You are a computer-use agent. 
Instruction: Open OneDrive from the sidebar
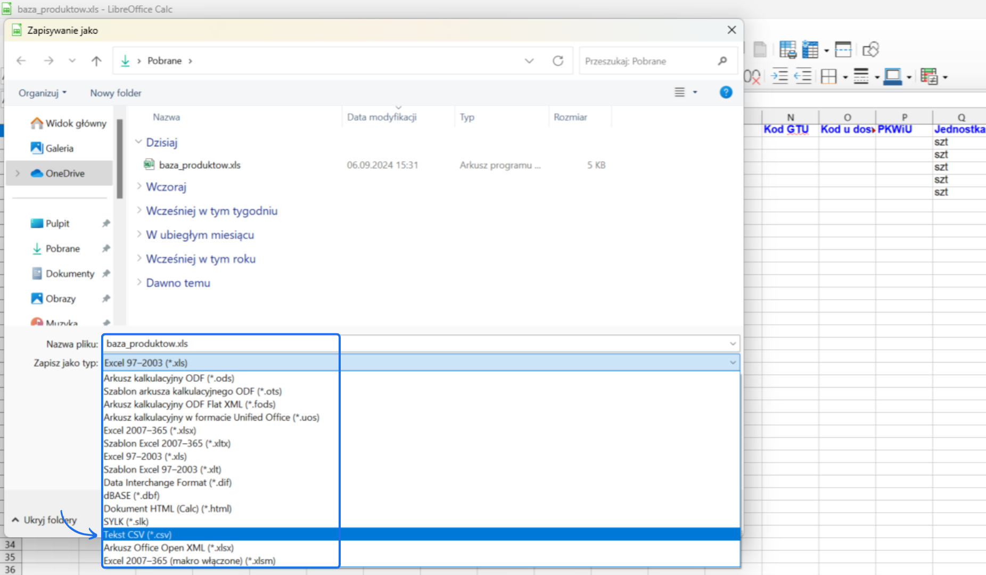click(x=65, y=173)
